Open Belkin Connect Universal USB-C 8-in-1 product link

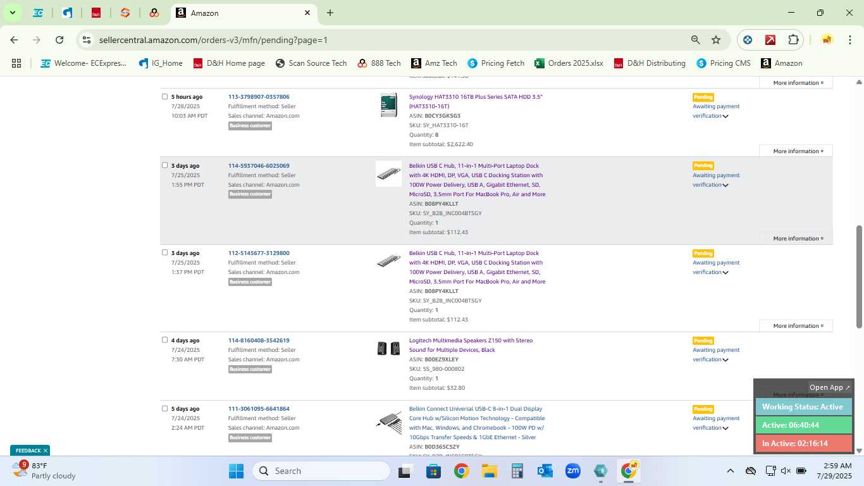[477, 423]
